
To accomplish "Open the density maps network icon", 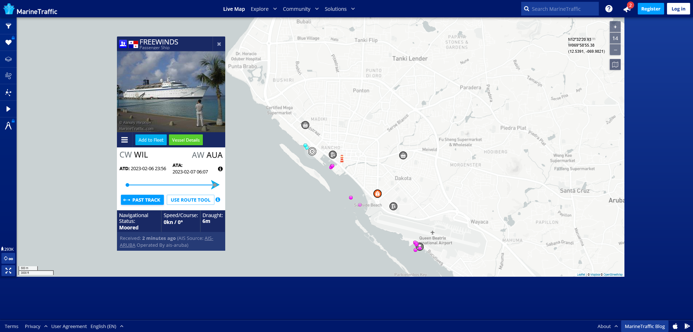I will (x=8, y=92).
